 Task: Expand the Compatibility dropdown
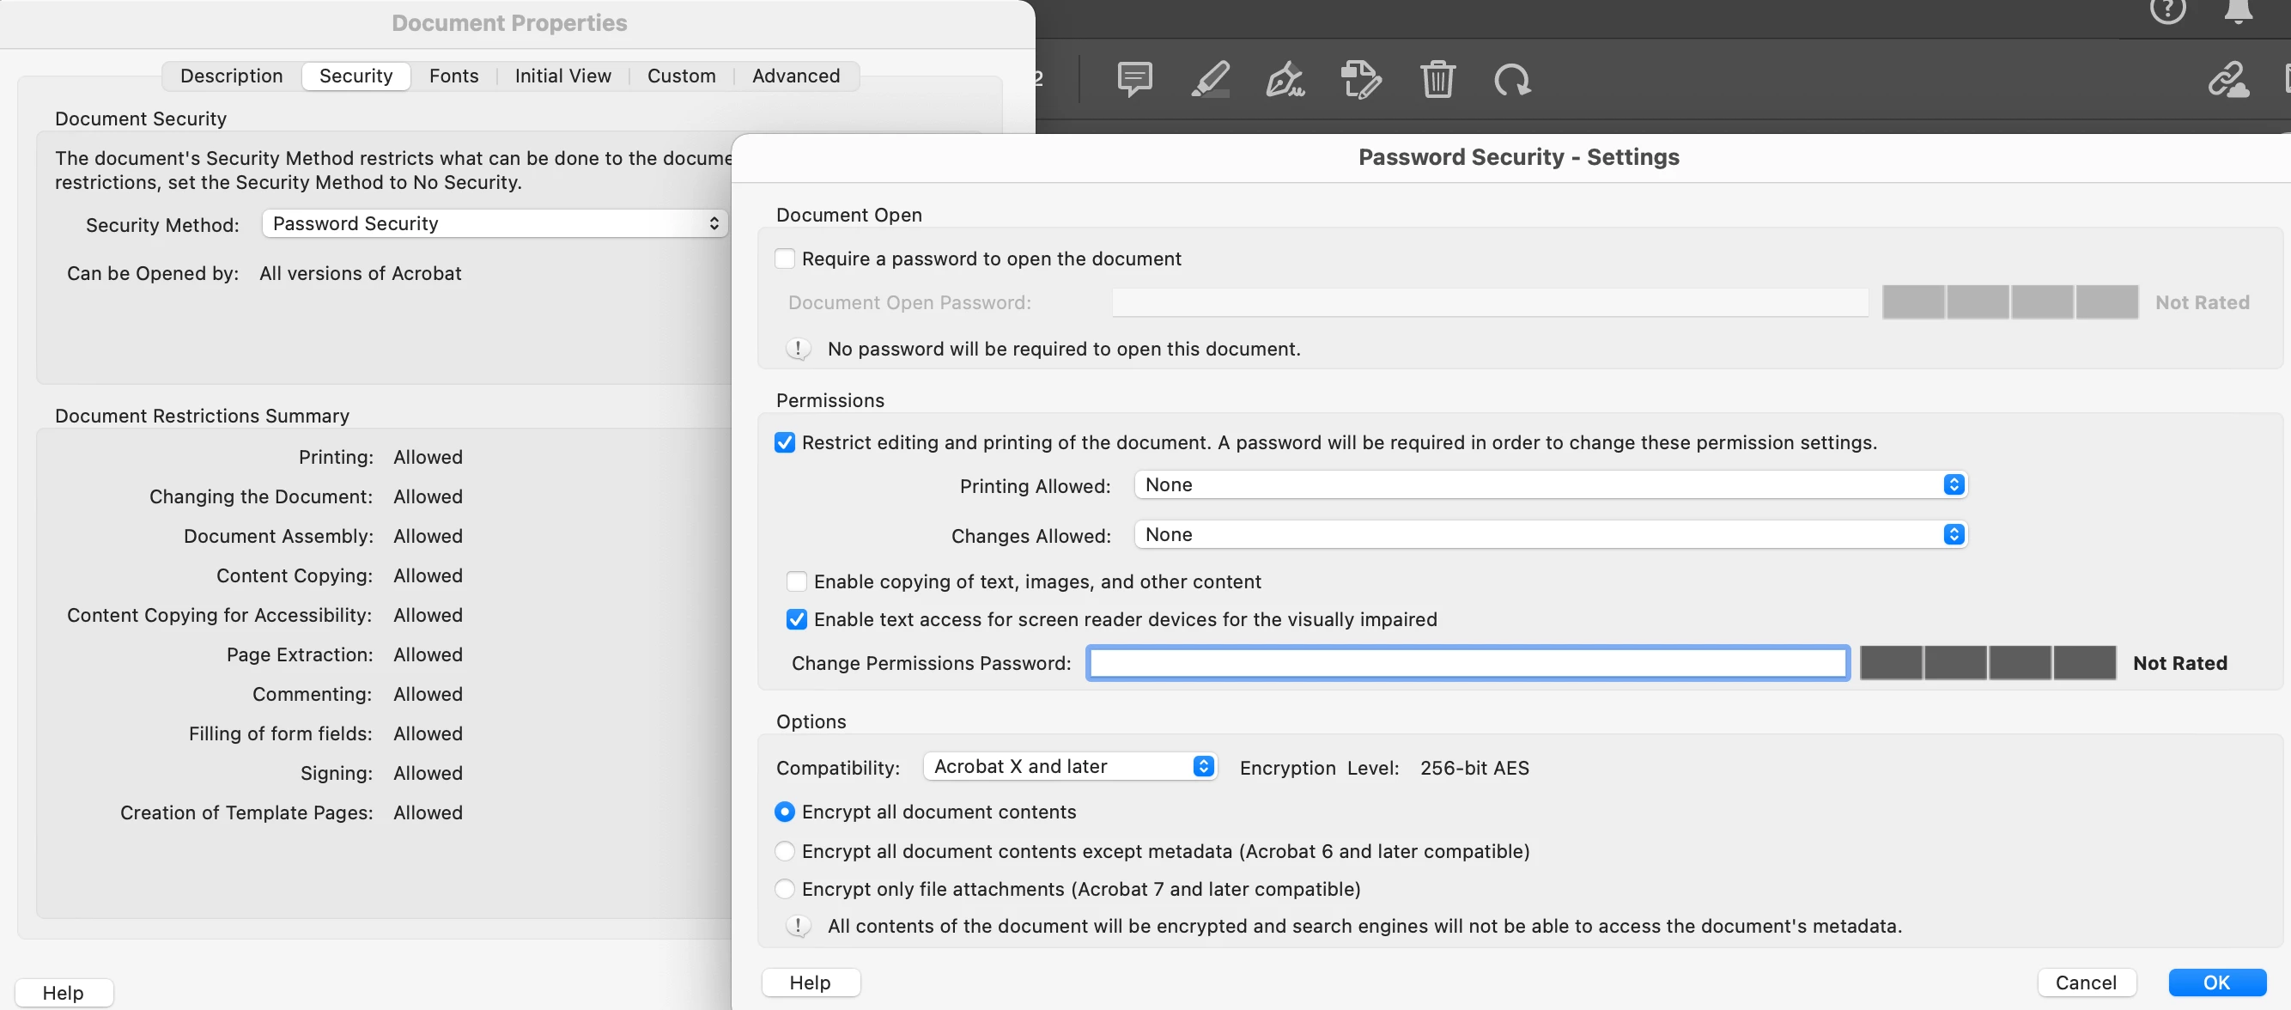(x=1070, y=767)
